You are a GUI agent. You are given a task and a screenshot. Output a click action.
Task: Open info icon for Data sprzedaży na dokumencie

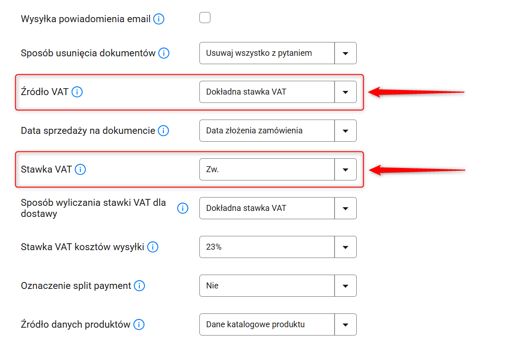[163, 131]
